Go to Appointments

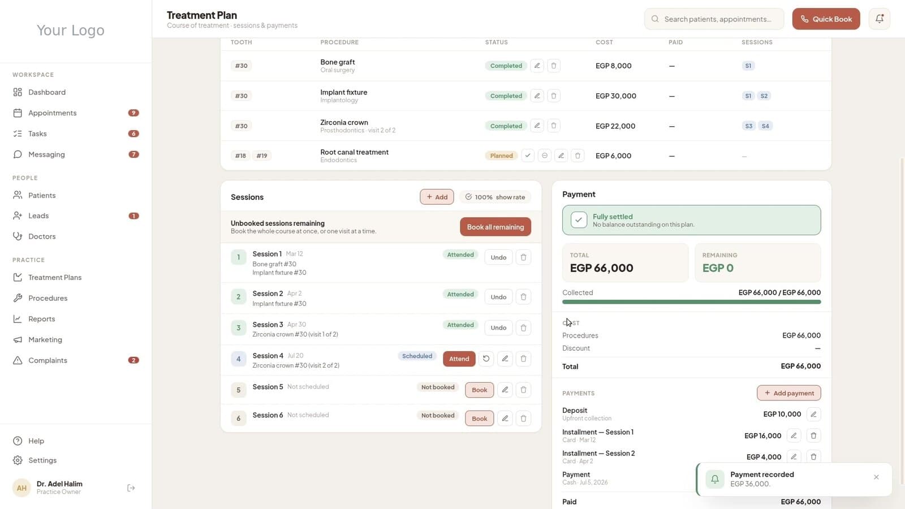(76, 113)
